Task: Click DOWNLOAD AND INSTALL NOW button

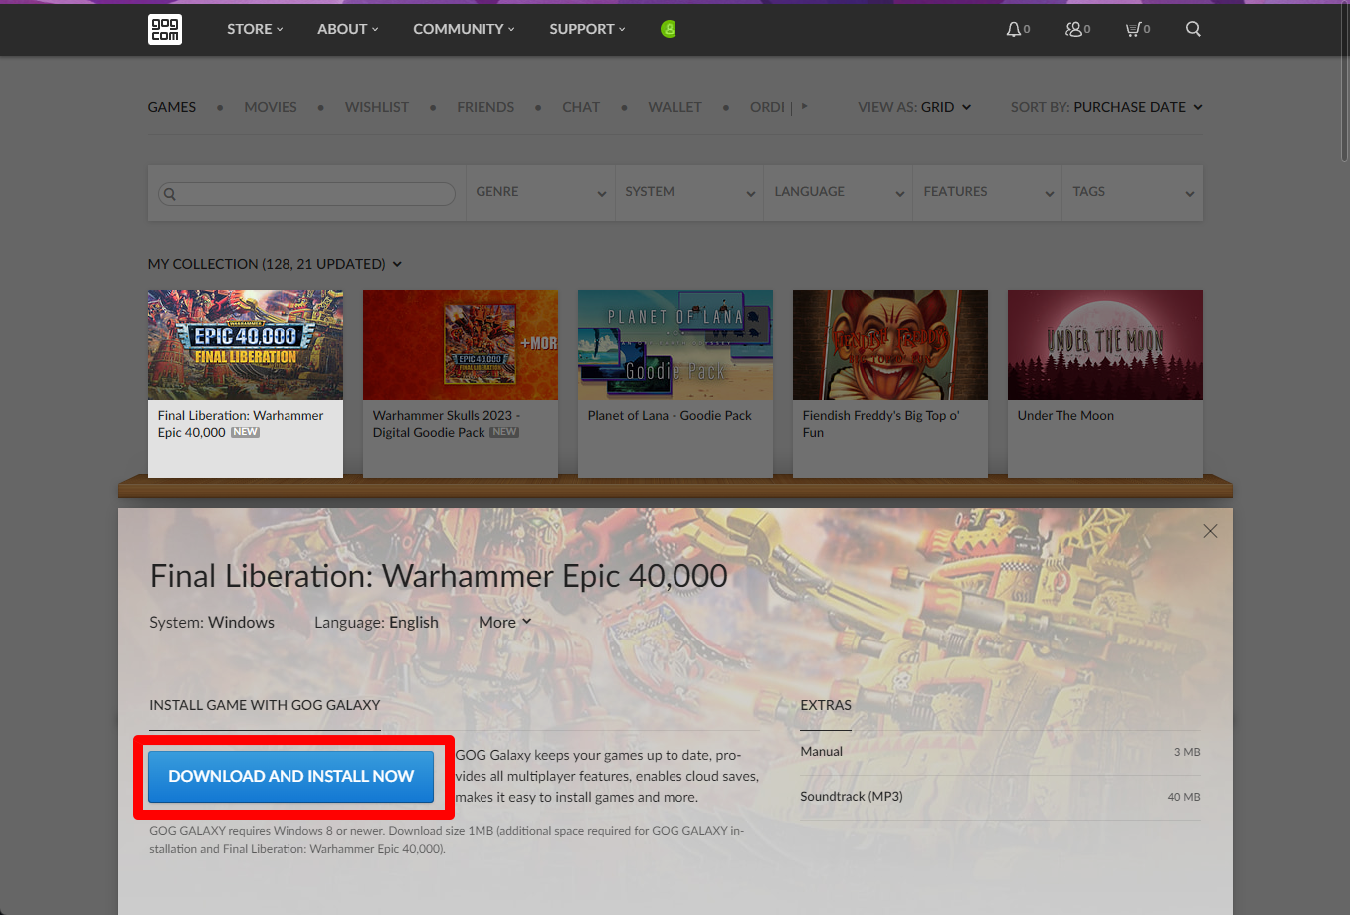Action: point(290,776)
